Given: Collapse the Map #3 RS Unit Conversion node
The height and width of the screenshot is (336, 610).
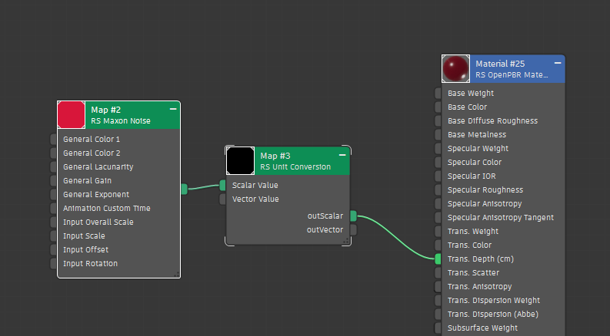Looking at the screenshot, I should [x=342, y=156].
